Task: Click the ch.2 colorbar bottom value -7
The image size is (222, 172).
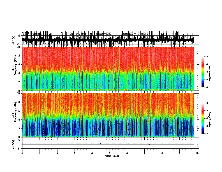Action: coord(207,133)
